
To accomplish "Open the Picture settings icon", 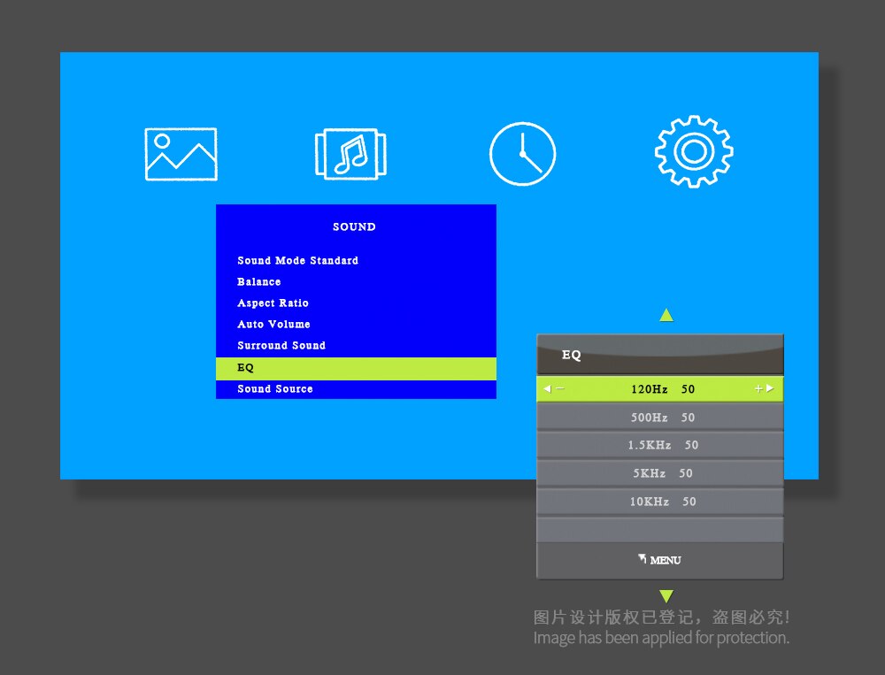I will (181, 154).
